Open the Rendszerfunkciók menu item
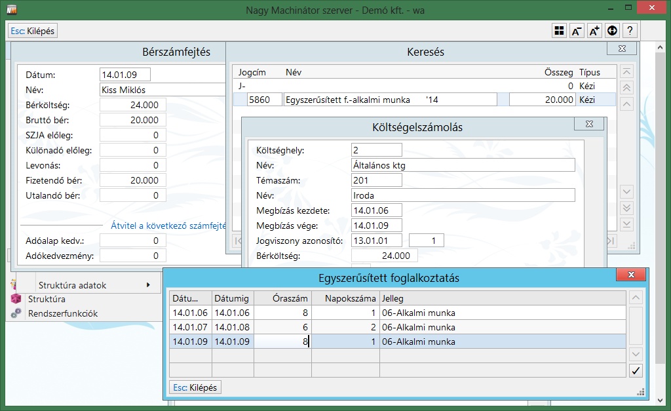 63,313
